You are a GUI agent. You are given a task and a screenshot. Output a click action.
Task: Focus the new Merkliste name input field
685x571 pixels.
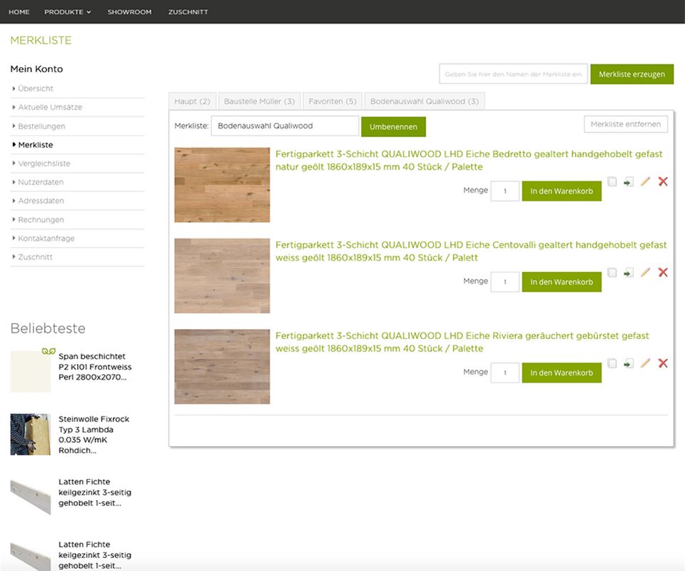tap(513, 74)
